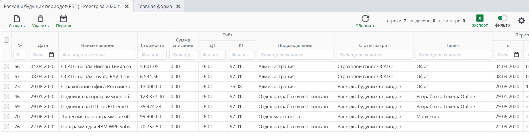Select the checkbox for row 66
The height and width of the screenshot is (136, 529).
click(7, 66)
